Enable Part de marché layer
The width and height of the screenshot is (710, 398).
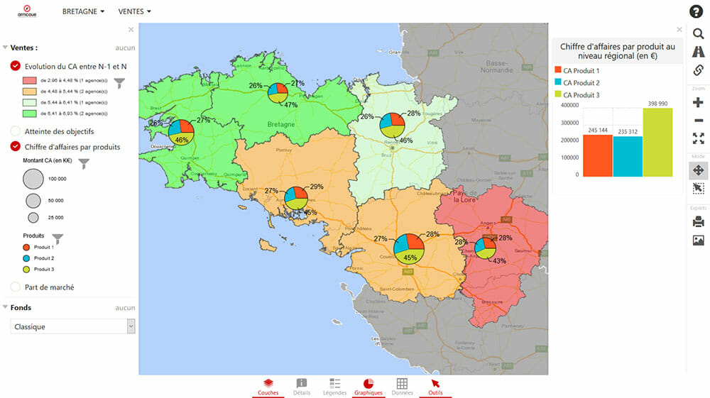pos(16,287)
